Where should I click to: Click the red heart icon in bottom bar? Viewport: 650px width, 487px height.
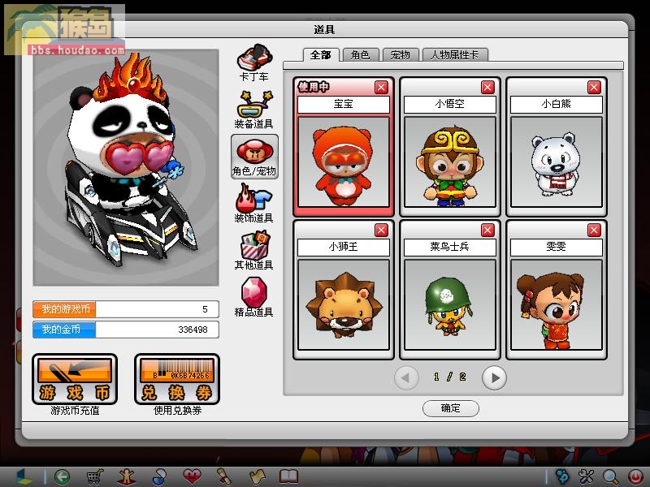(192, 476)
